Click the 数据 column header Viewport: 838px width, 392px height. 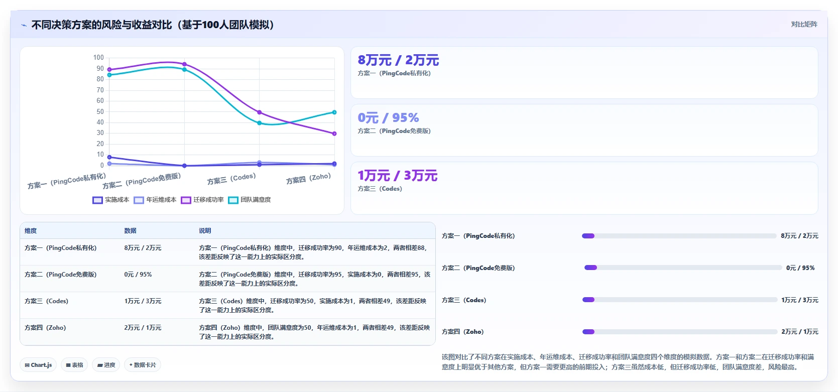pos(130,231)
